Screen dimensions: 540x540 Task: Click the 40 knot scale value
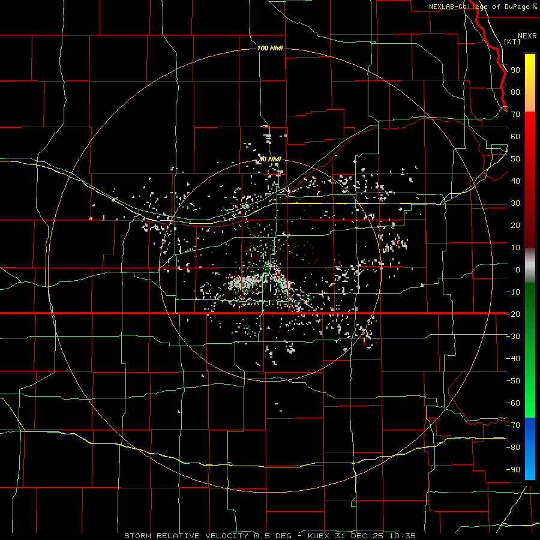(515, 181)
